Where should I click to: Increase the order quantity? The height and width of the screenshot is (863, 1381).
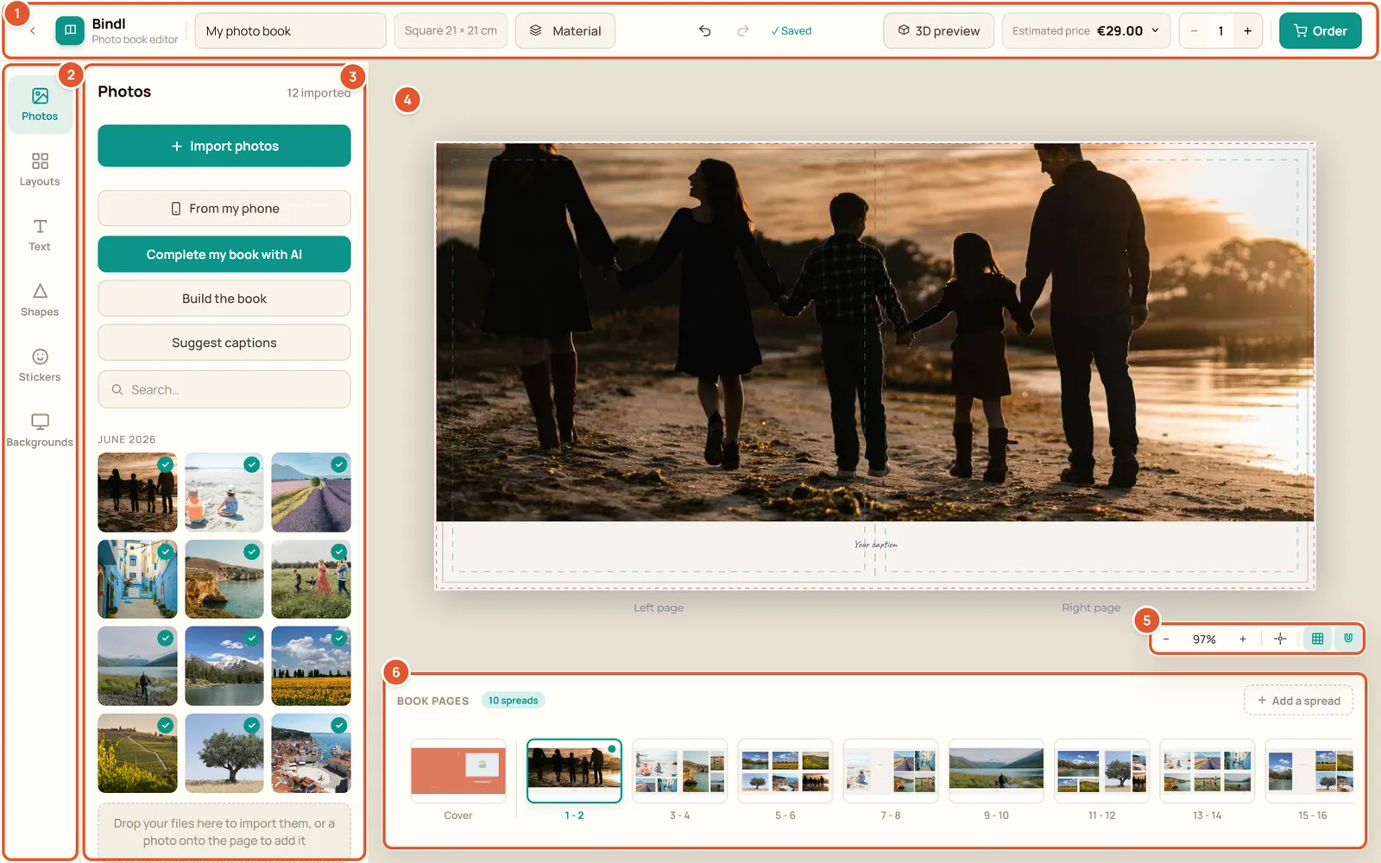coord(1247,31)
